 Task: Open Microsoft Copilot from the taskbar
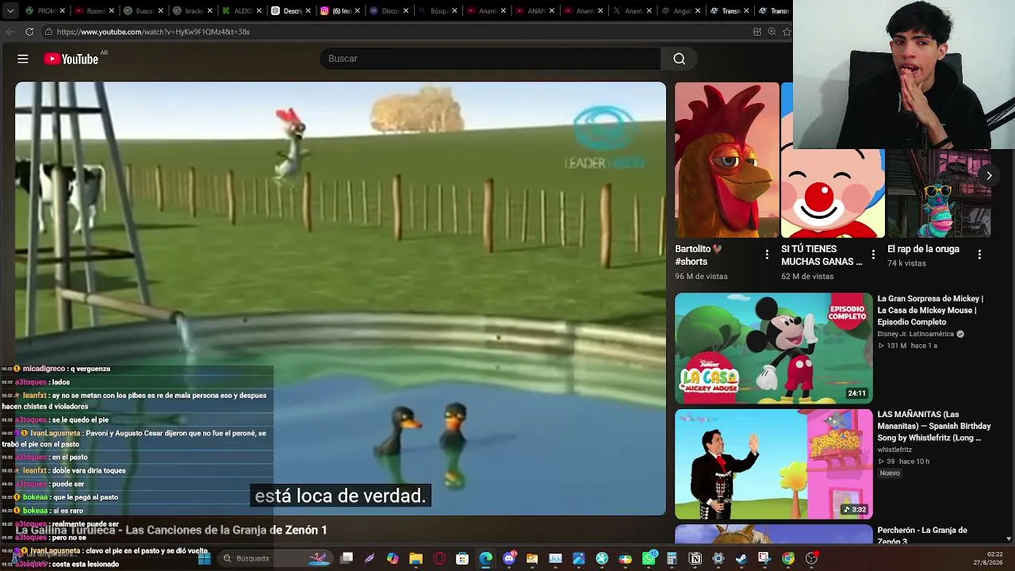[393, 558]
